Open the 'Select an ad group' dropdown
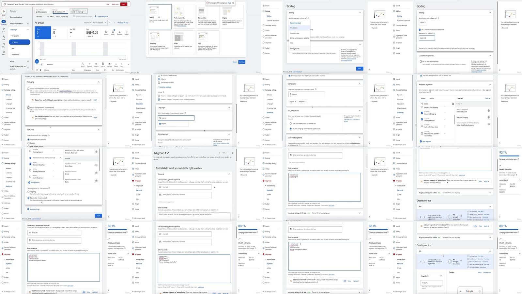The width and height of the screenshot is (522, 294). [x=78, y=11]
